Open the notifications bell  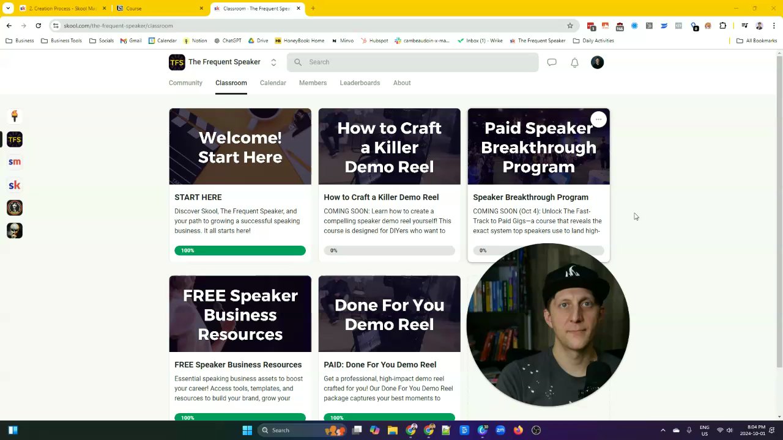574,62
